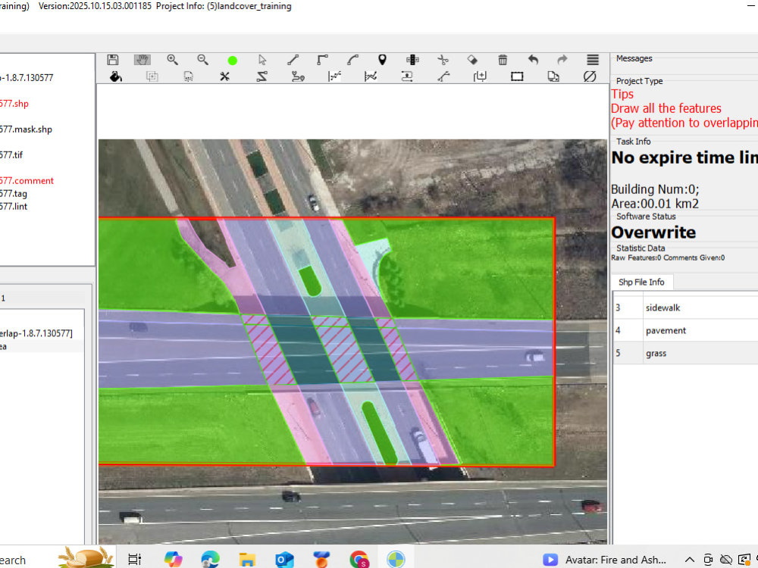The image size is (758, 568).
Task: Click the 'Draw all the features' tip
Action: [666, 108]
